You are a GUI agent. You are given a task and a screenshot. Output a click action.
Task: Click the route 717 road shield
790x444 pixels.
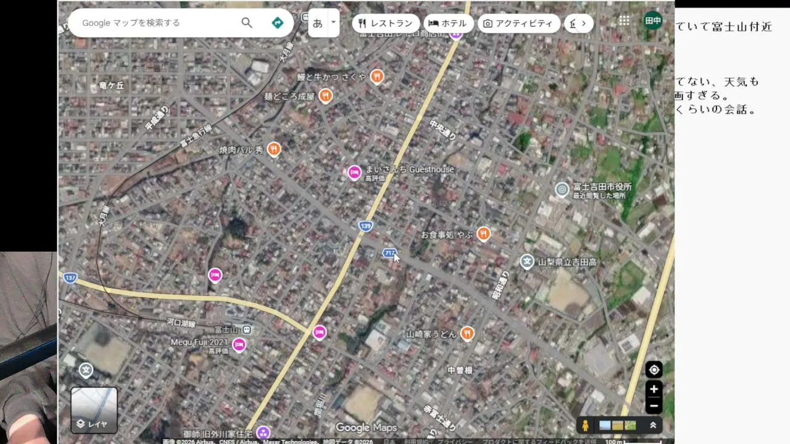click(x=389, y=253)
